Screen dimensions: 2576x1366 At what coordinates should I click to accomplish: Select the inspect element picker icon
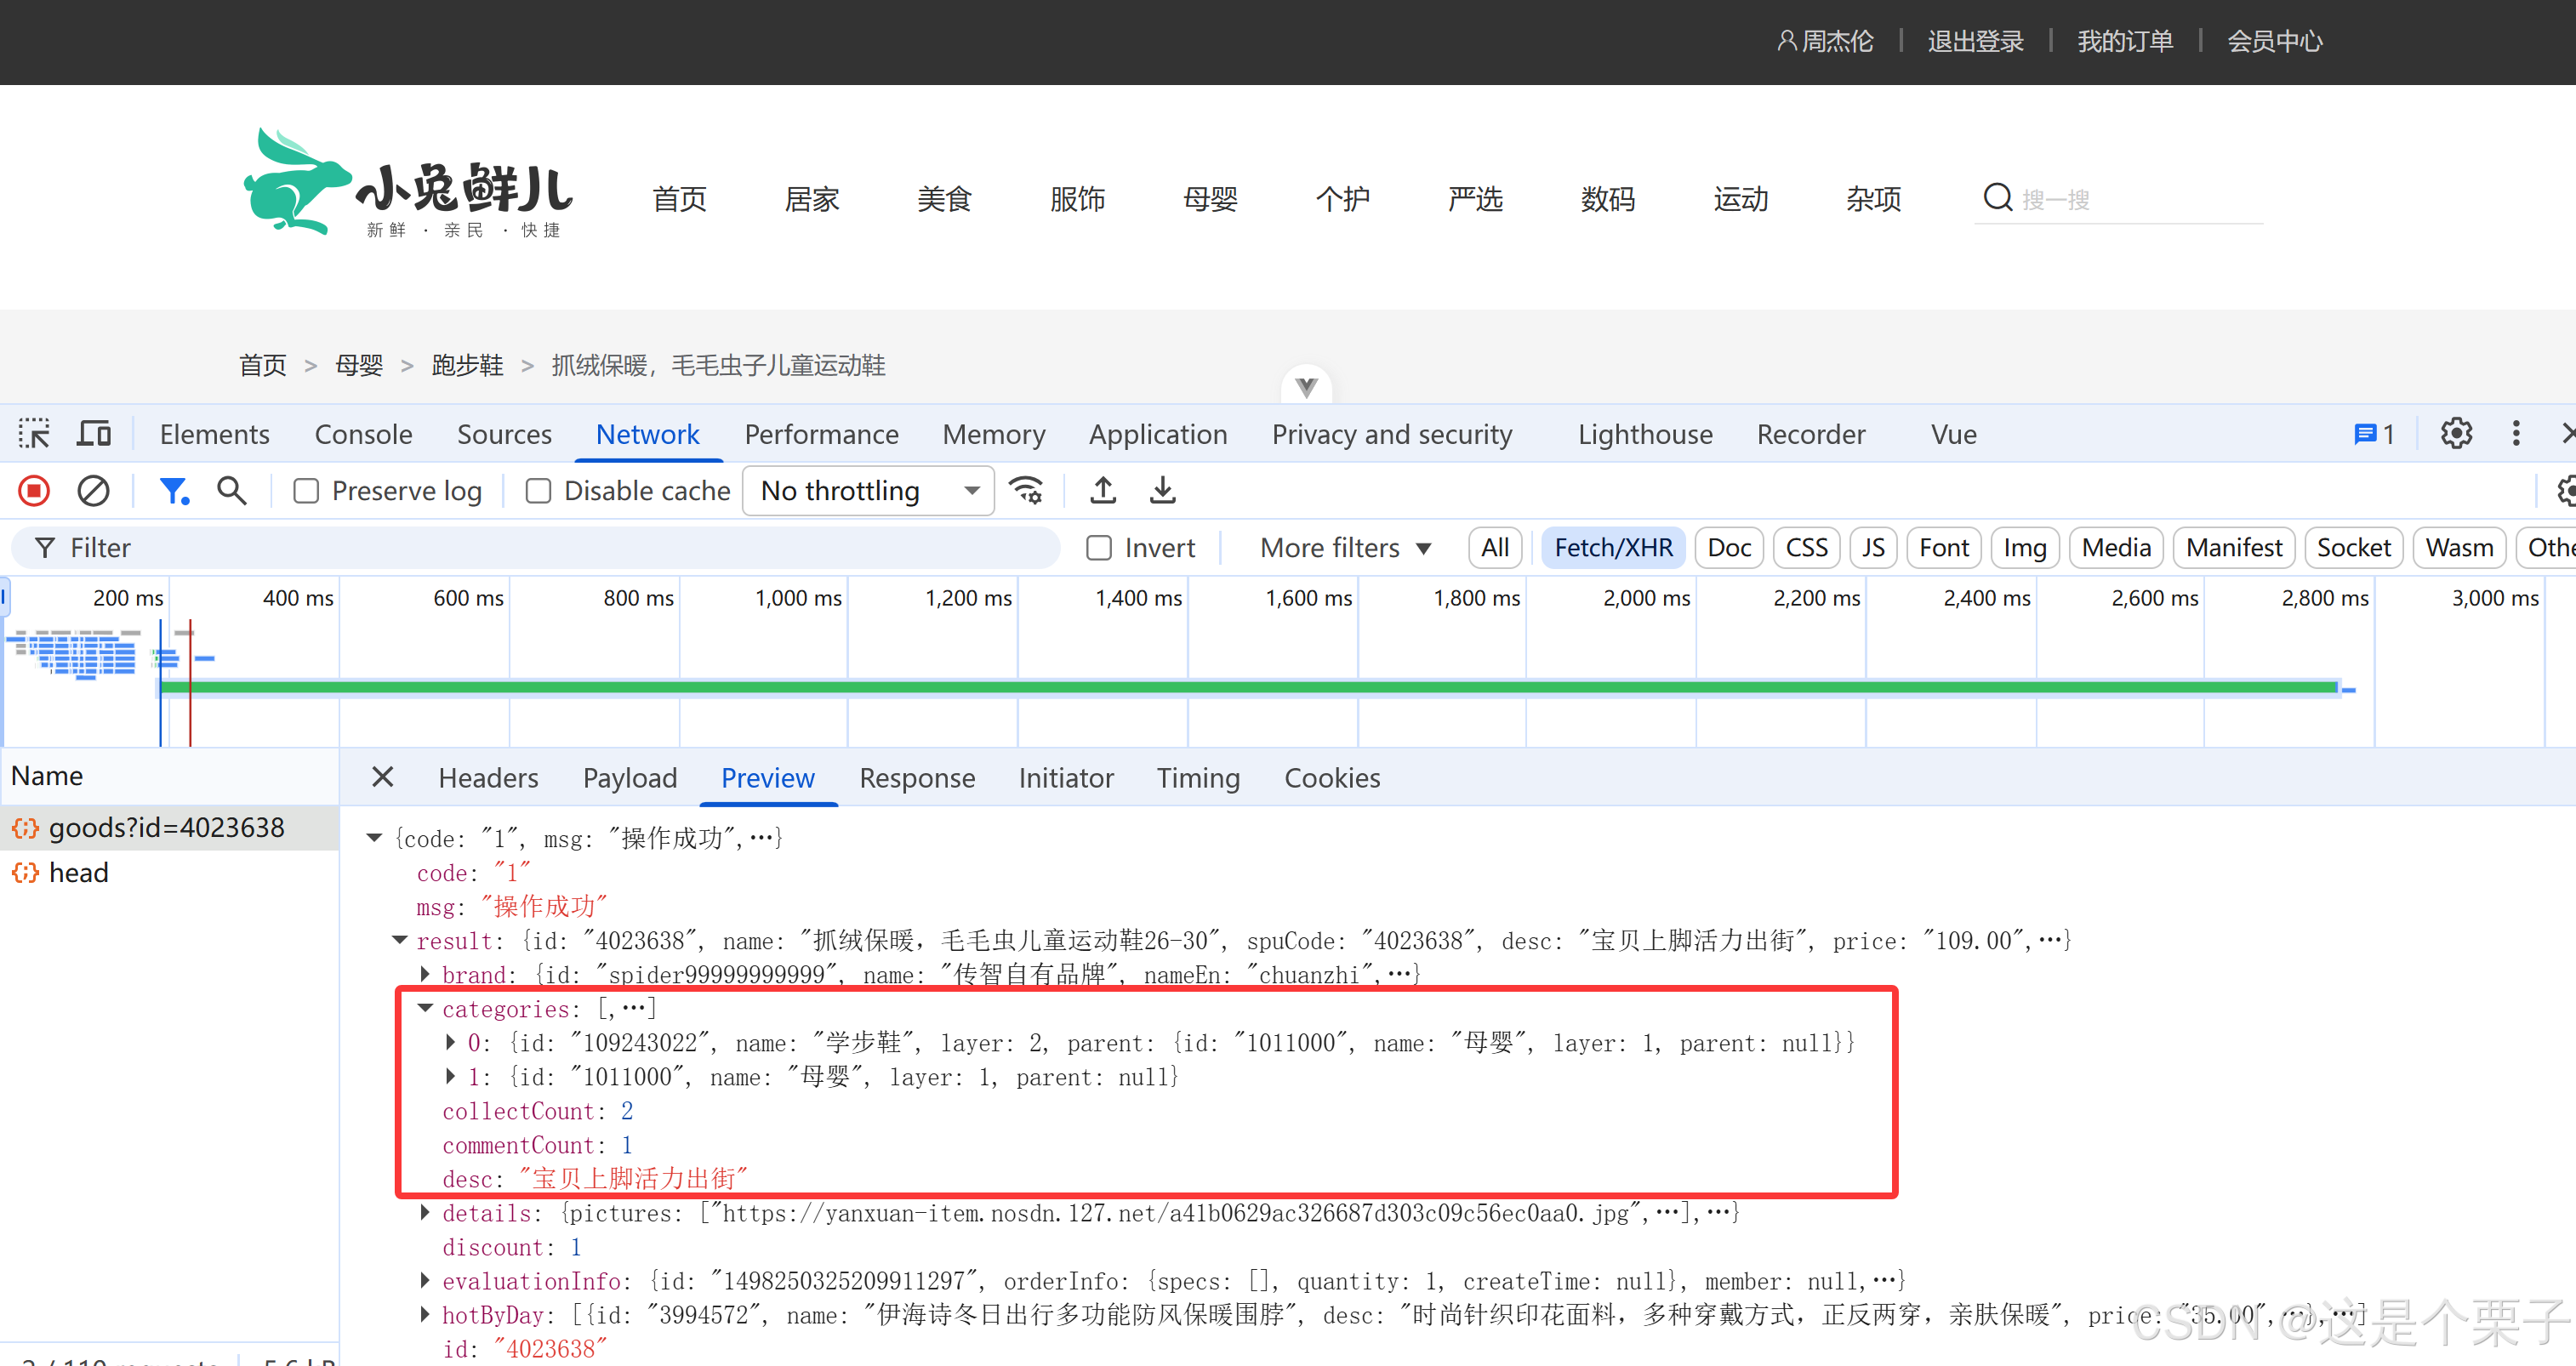point(34,434)
